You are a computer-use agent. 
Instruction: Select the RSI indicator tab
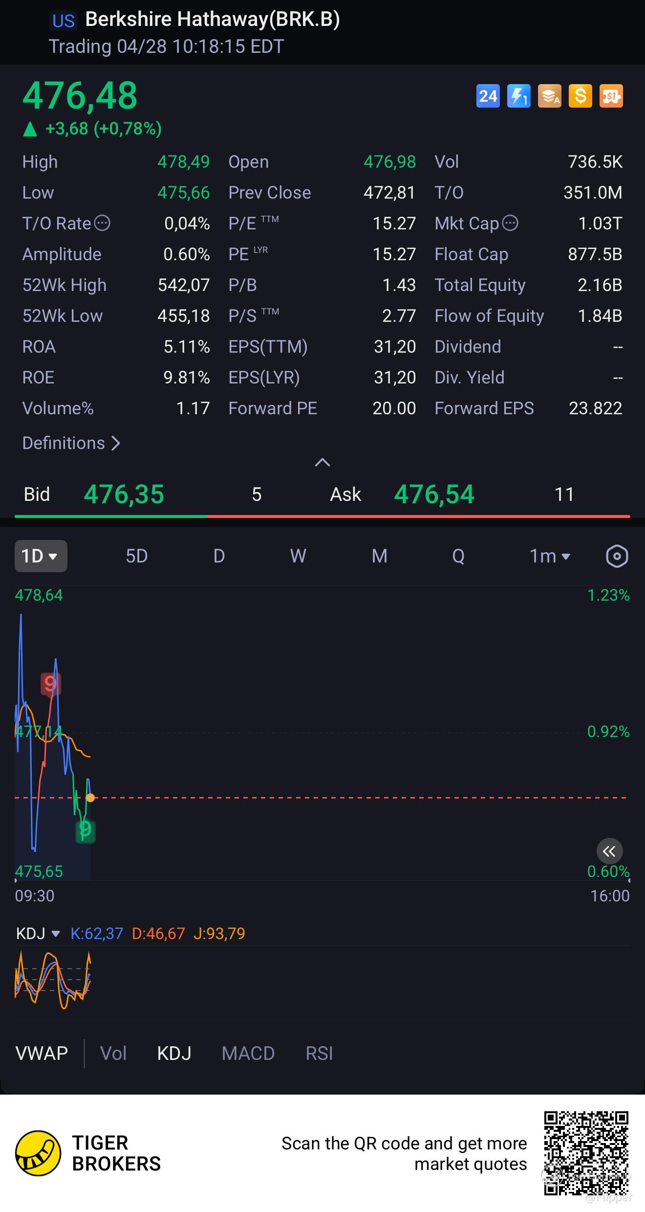320,1053
